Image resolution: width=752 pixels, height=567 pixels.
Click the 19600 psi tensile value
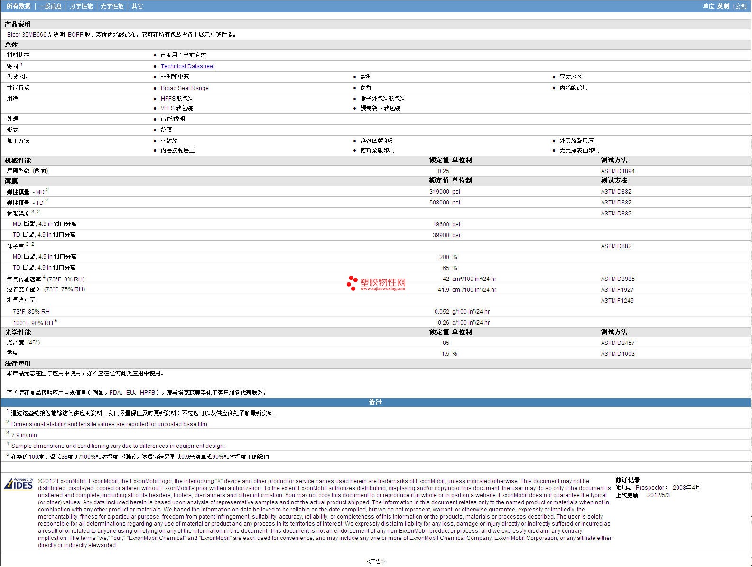[x=446, y=224]
